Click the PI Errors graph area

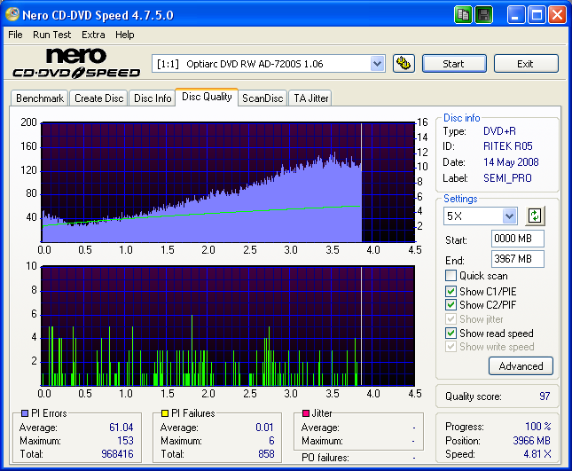[229, 182]
